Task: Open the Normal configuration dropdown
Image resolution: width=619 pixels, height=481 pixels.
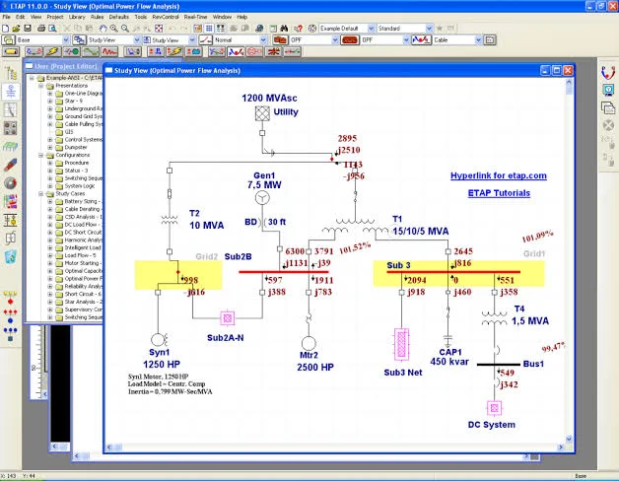Action: point(263,39)
